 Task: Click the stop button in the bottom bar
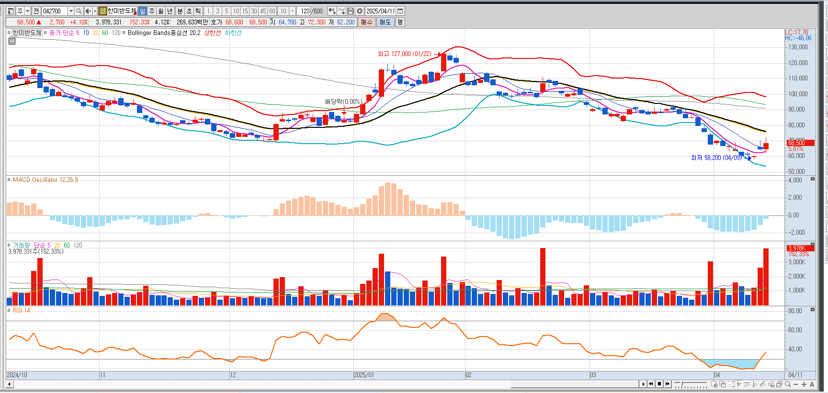pos(659,384)
